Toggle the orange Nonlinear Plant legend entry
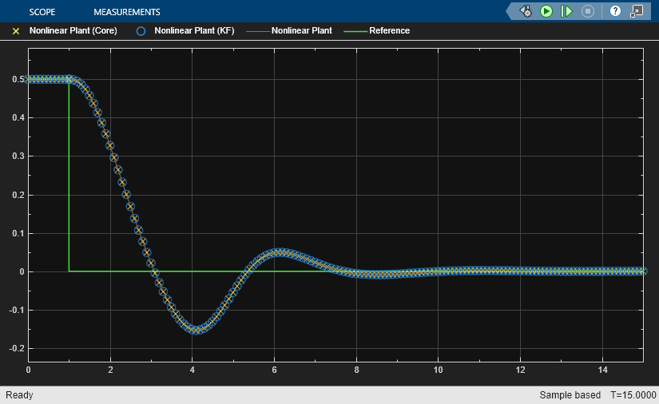Viewport: 659px width, 404px height. point(302,30)
